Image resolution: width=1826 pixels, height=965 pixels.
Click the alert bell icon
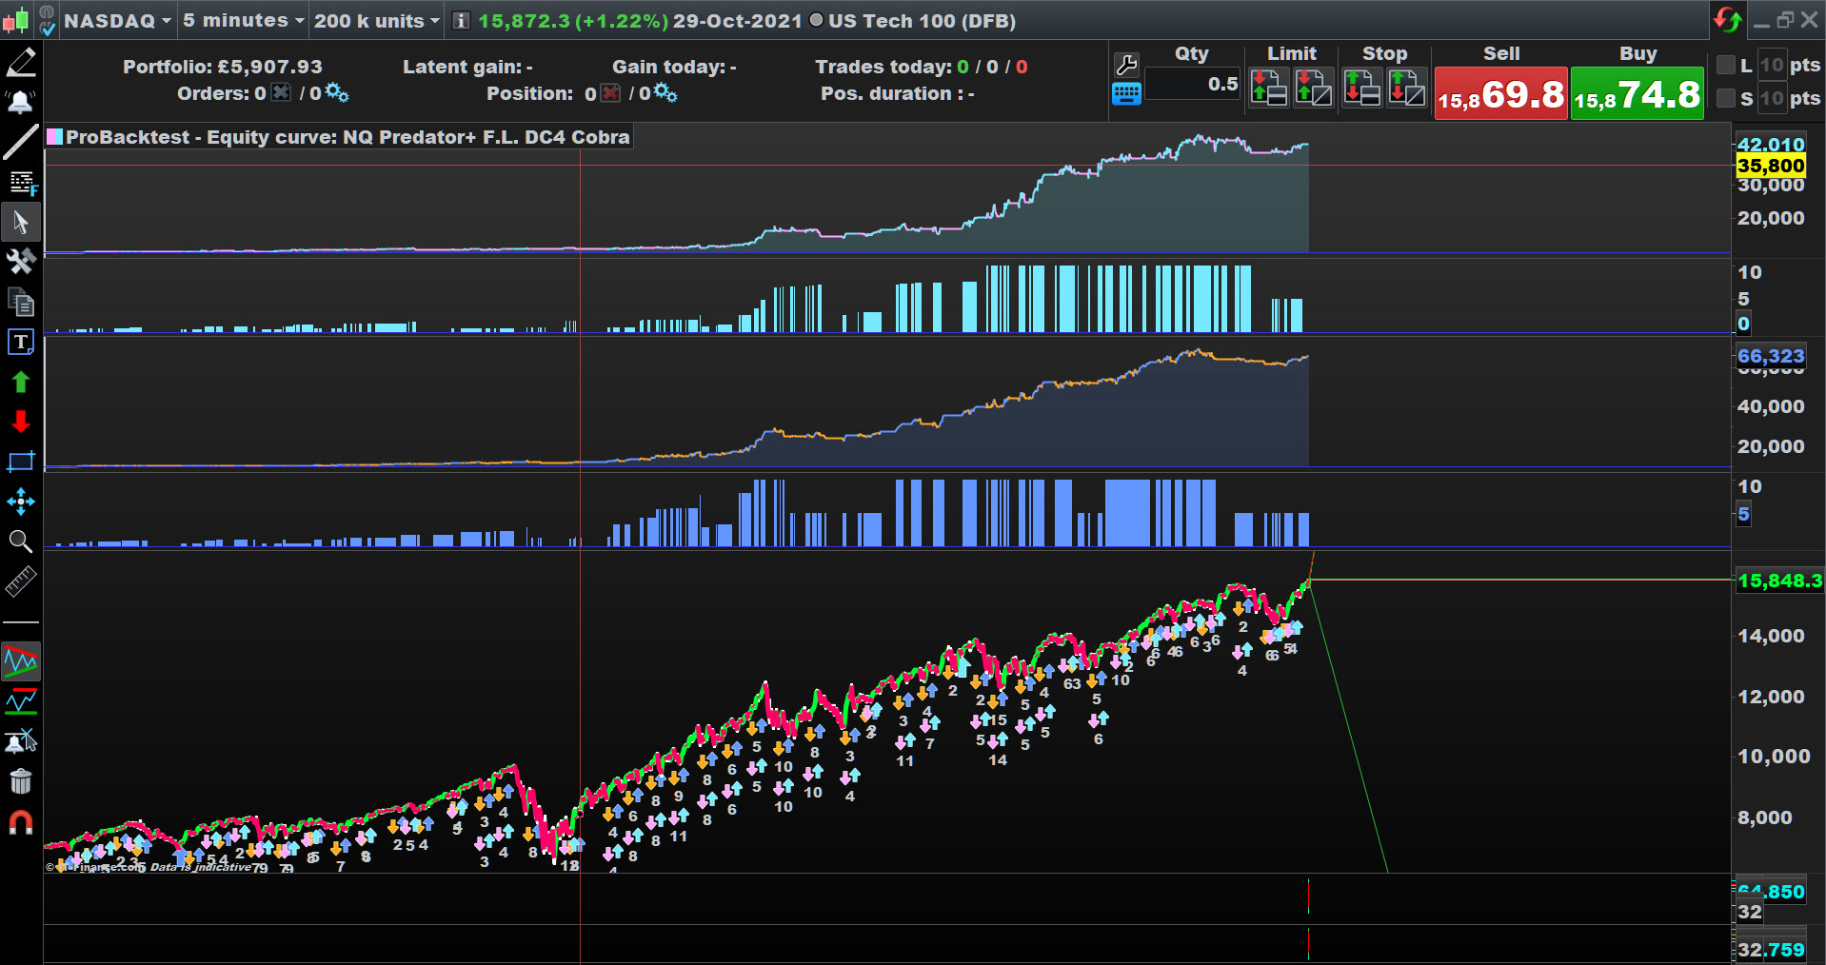[21, 102]
